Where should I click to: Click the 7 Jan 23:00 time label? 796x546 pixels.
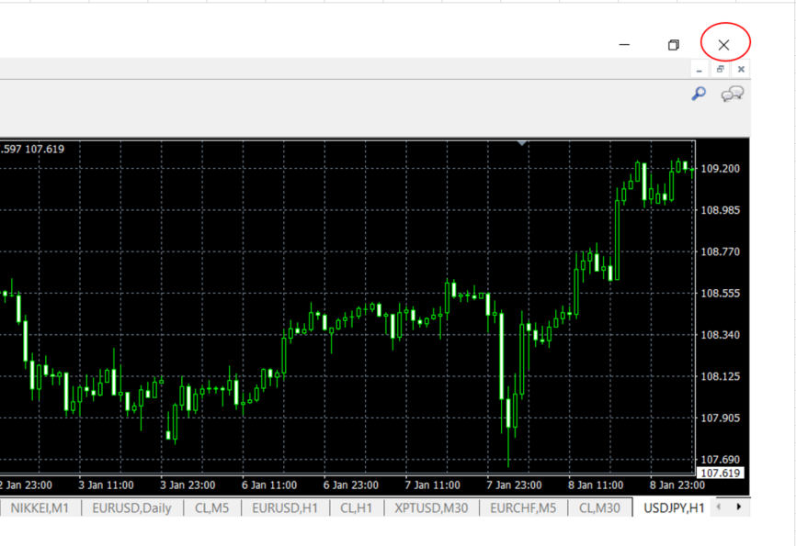click(x=514, y=485)
